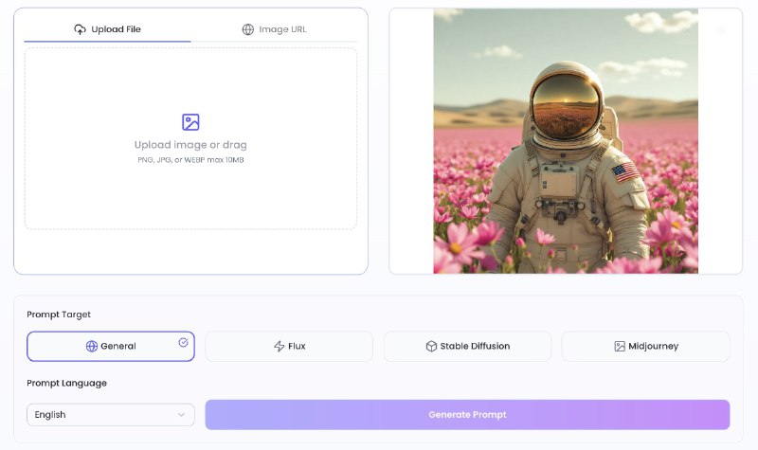Viewport: 758px width, 450px height.
Task: Pick Midjourney as the prompt target
Action: 645,347
